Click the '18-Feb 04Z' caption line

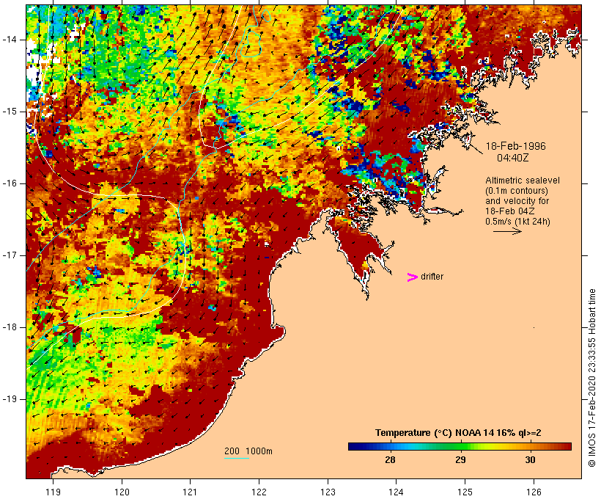click(510, 211)
